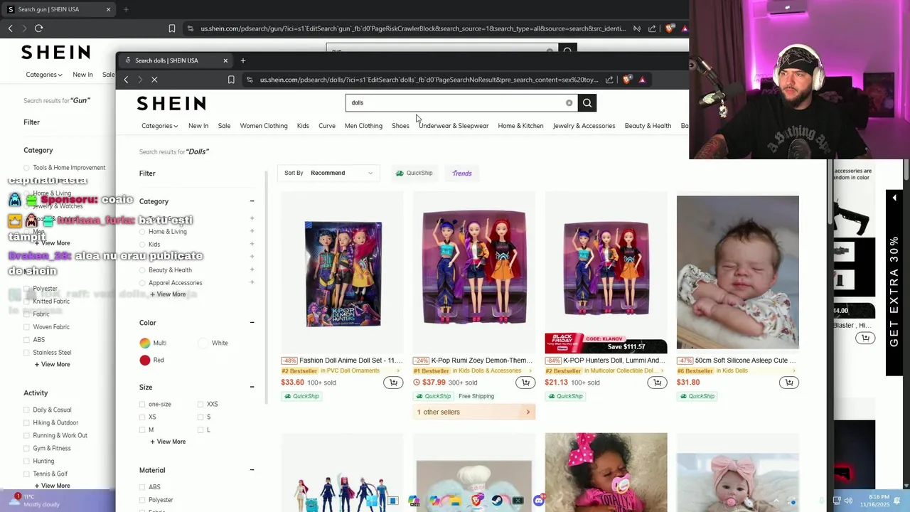Click View More under Category in dolls window

tap(168, 294)
